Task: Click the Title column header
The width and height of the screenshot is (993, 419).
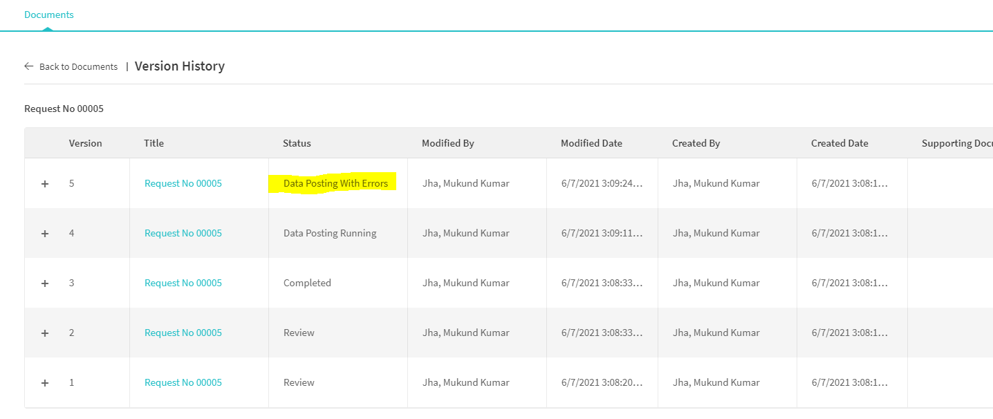Action: tap(154, 144)
